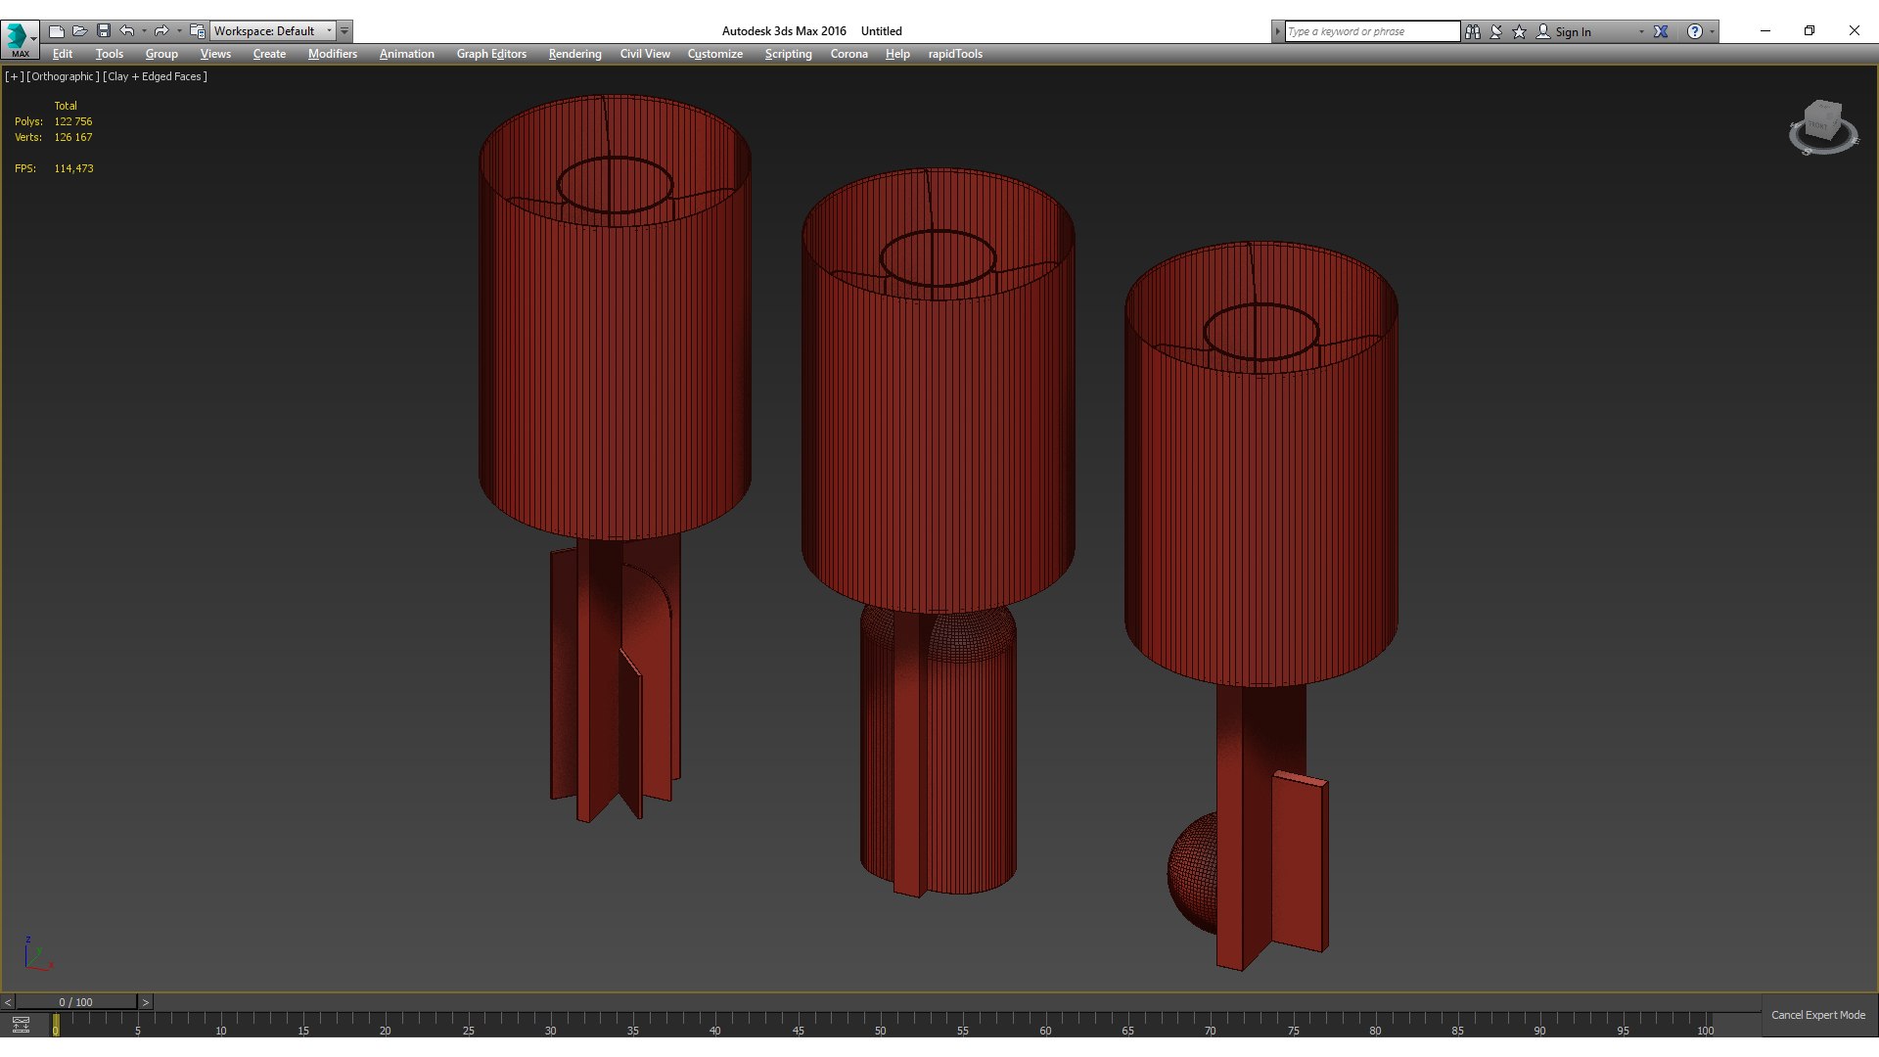
Task: Click Cancel Expert Mode button
Action: [1818, 1015]
